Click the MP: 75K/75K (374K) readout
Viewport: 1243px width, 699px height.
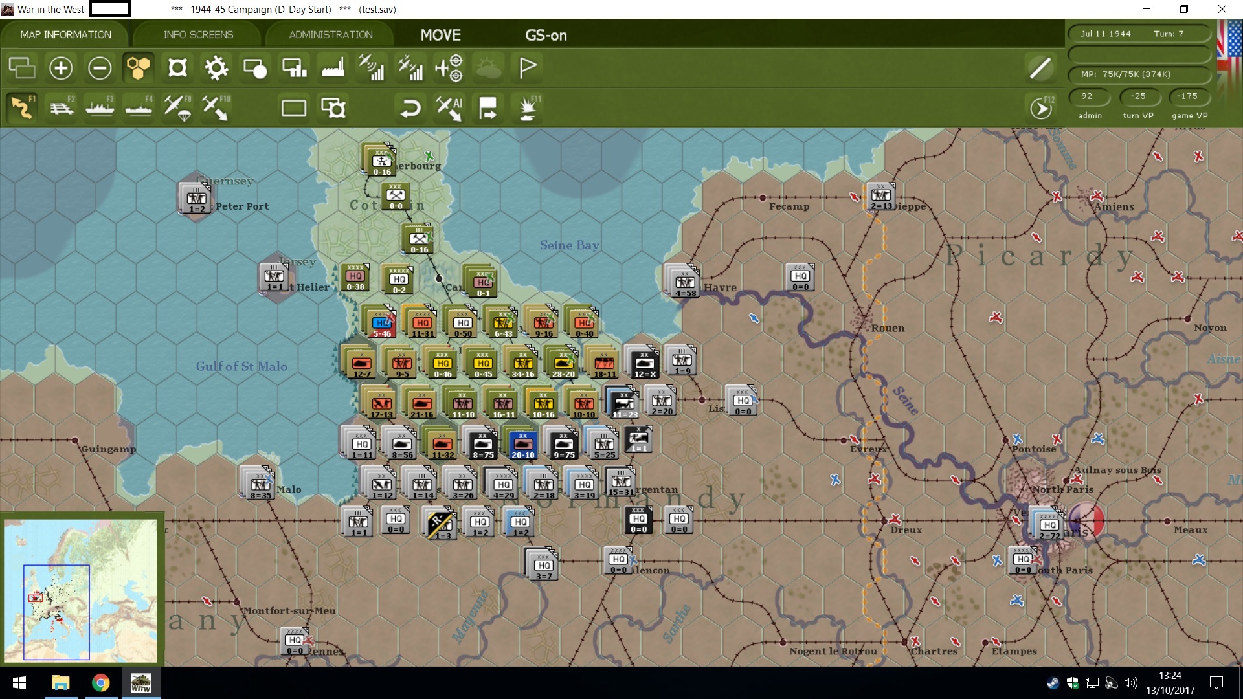tap(1139, 74)
